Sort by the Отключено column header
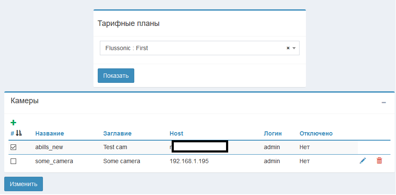The width and height of the screenshot is (396, 195). click(x=316, y=133)
